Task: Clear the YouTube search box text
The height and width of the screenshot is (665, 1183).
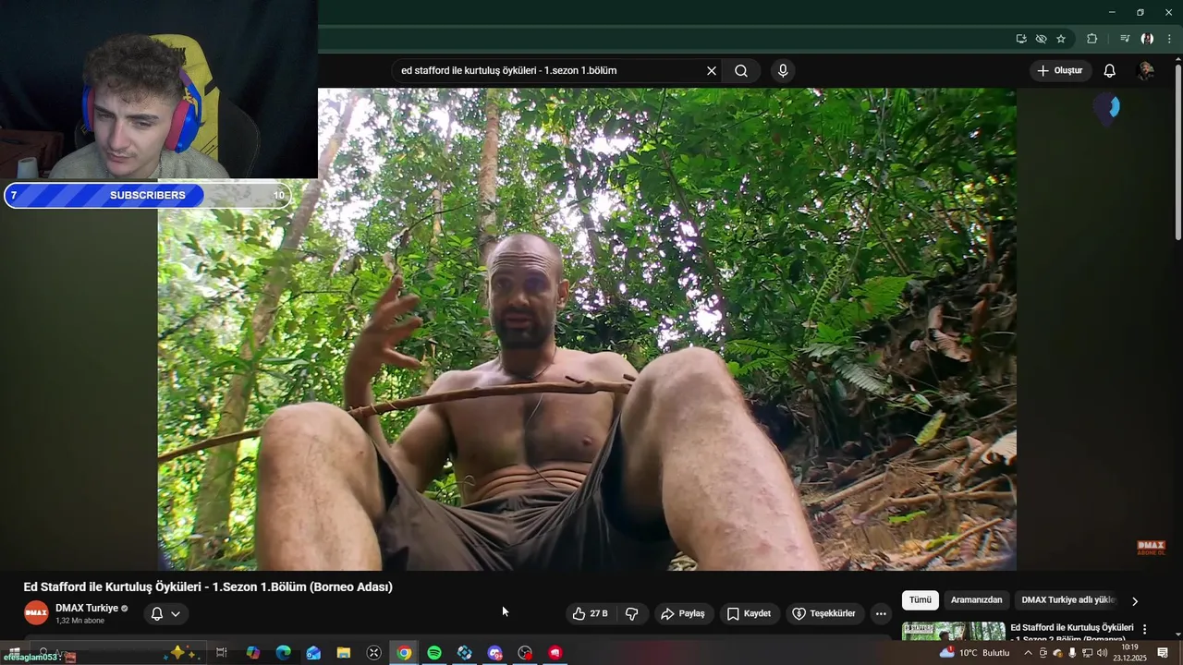Action: (x=712, y=71)
